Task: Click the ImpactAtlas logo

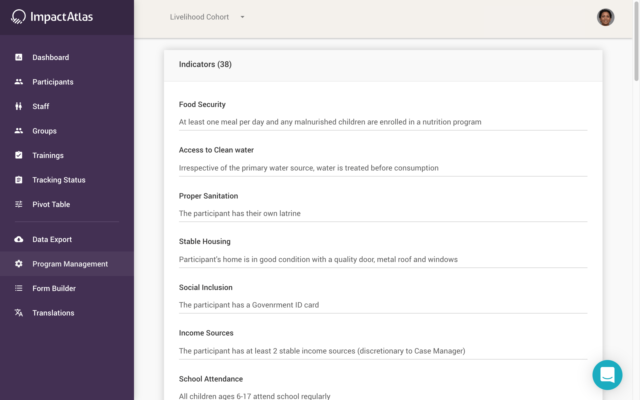Action: 52,17
